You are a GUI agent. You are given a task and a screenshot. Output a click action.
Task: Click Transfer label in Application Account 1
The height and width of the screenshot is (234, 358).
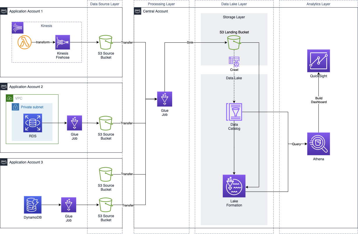coord(127,42)
